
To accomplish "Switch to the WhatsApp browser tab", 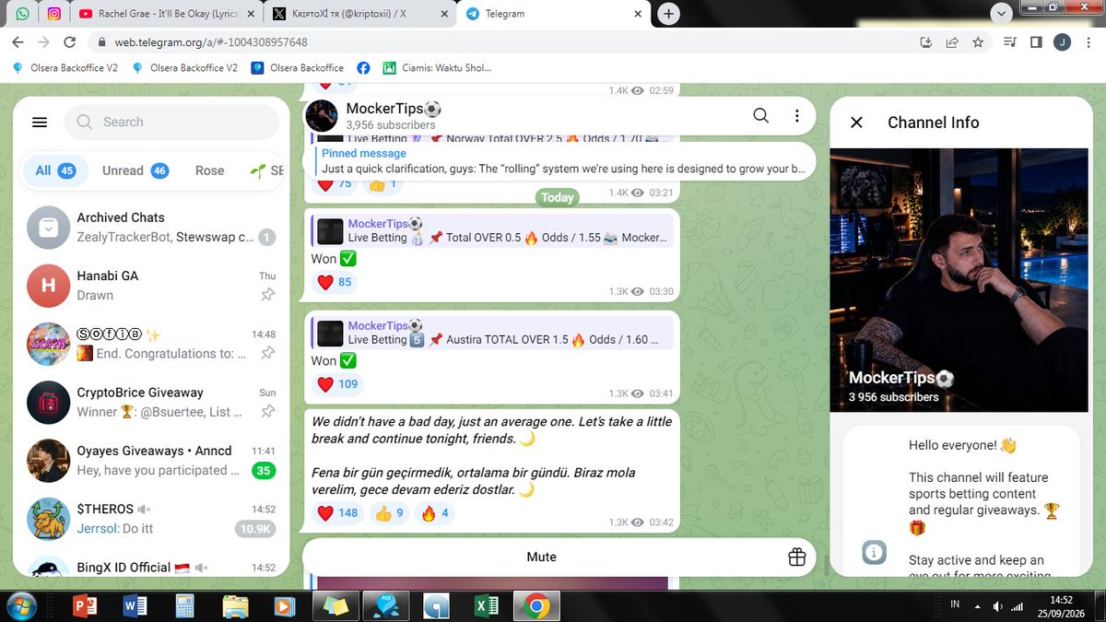I will click(22, 14).
